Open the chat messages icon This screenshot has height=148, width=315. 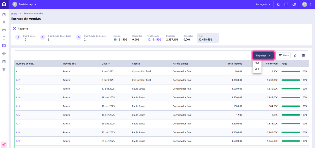click(x=286, y=4)
